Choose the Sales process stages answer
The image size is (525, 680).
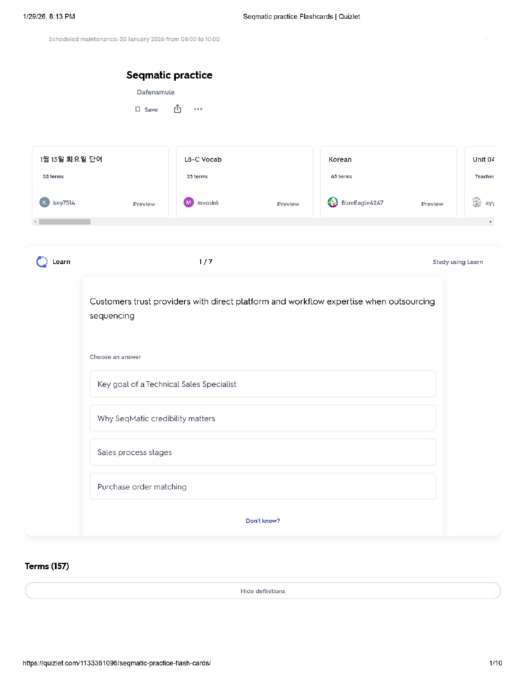[262, 452]
